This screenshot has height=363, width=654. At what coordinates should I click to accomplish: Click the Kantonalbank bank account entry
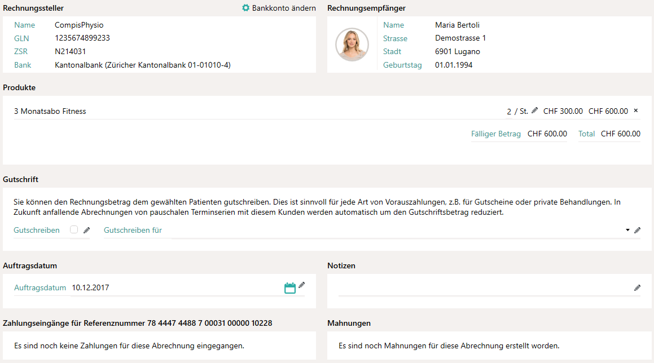point(143,65)
